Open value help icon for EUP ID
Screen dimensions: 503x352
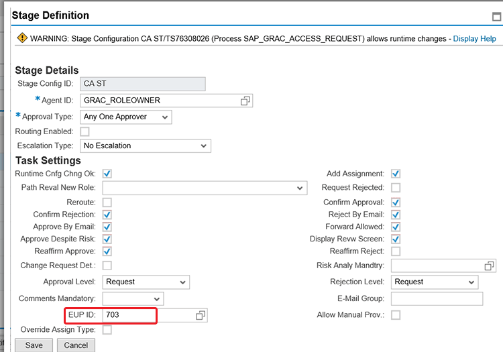point(200,315)
